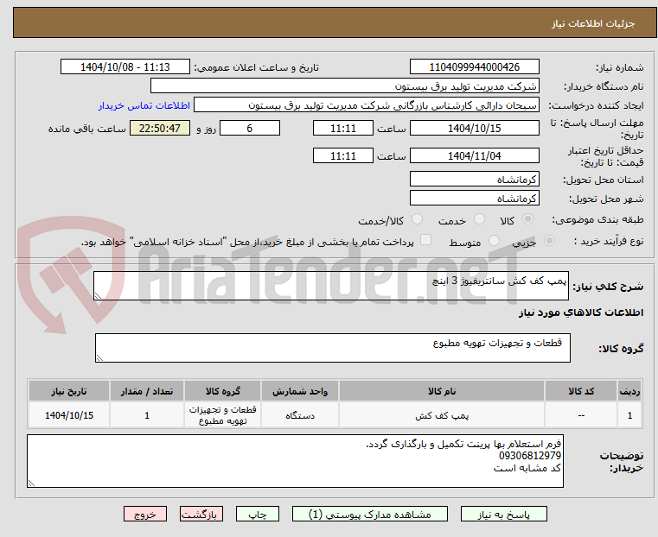Click the جزئیات اطلاعات نیاز page header

(592, 23)
